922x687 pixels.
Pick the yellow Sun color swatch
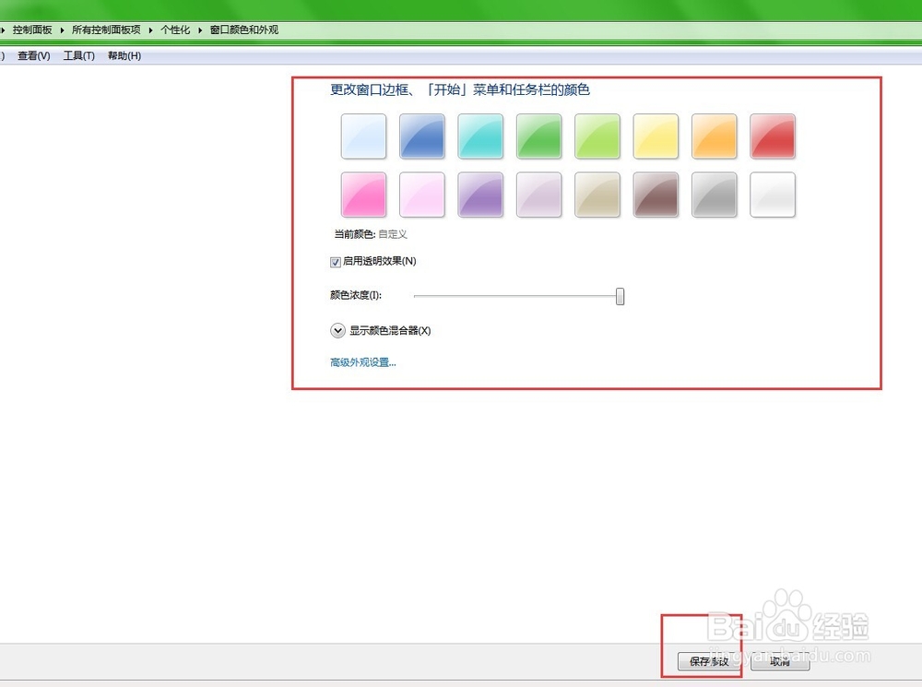(x=656, y=136)
